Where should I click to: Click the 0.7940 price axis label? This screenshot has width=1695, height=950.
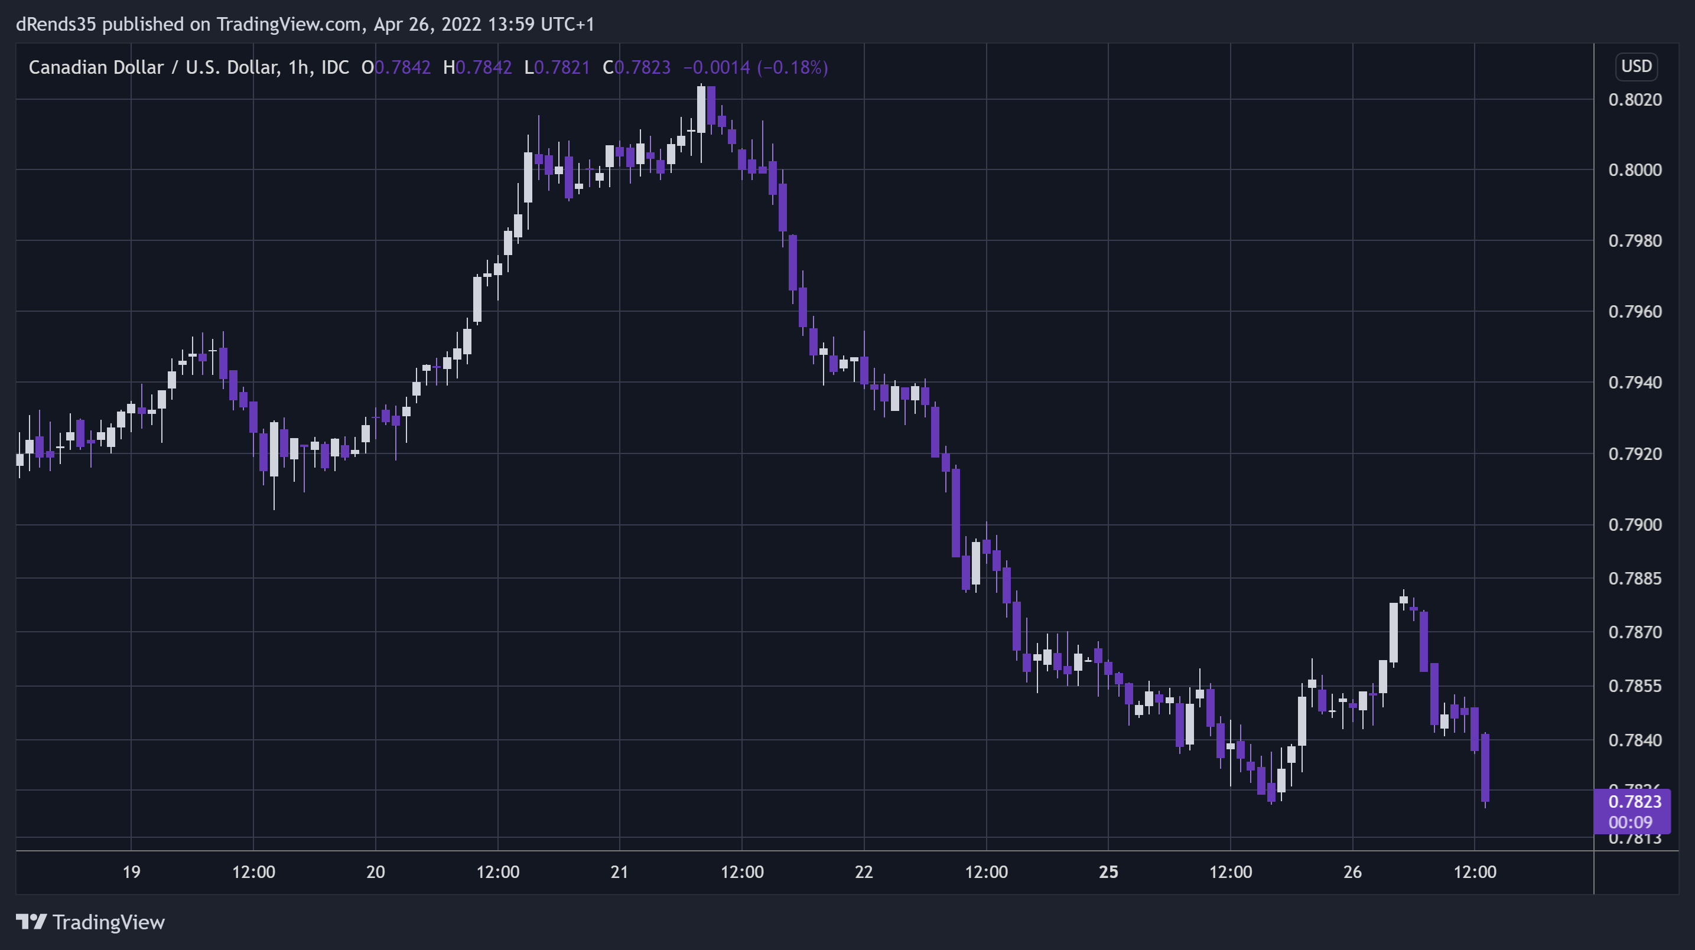point(1635,383)
